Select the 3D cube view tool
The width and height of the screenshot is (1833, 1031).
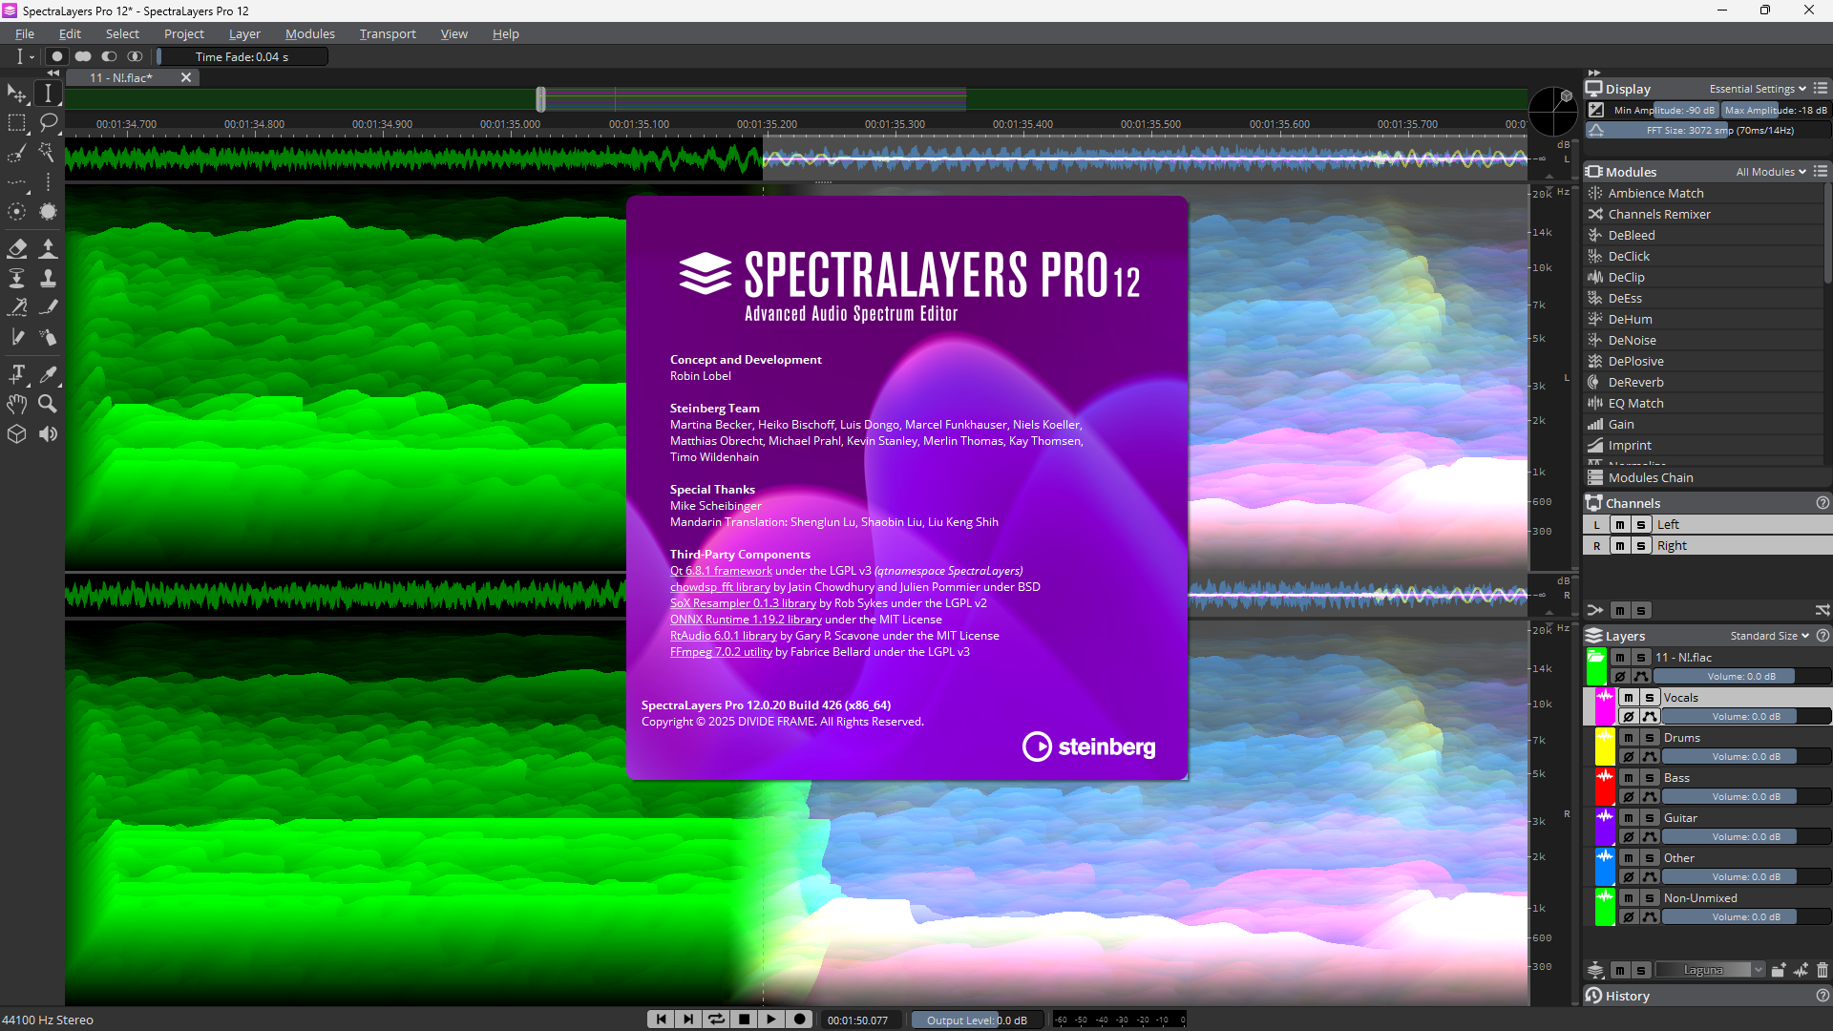click(x=17, y=433)
